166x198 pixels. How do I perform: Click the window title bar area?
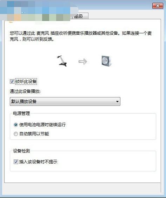tap(114, 5)
